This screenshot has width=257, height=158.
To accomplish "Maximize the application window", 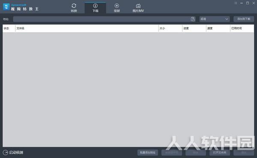I will click(248, 3).
